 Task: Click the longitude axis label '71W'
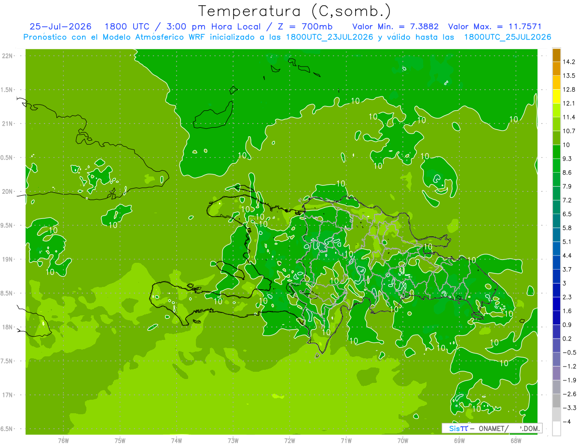coord(346,440)
